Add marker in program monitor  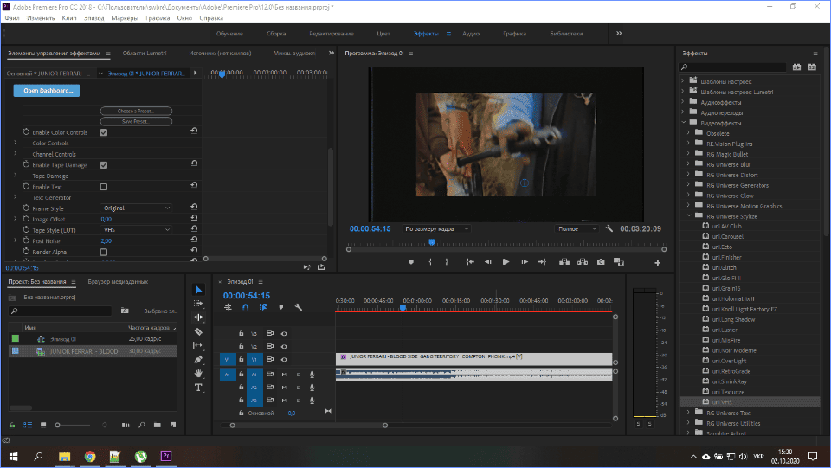[410, 262]
